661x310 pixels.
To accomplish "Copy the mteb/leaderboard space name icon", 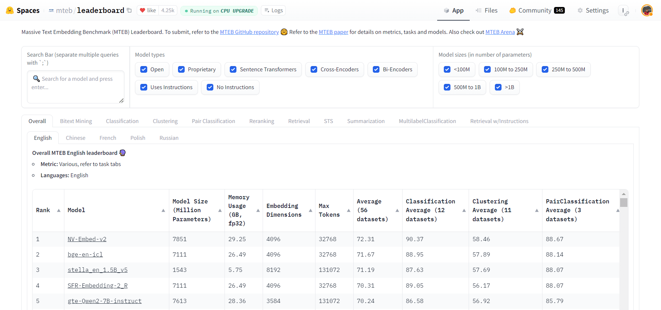I will click(x=129, y=10).
